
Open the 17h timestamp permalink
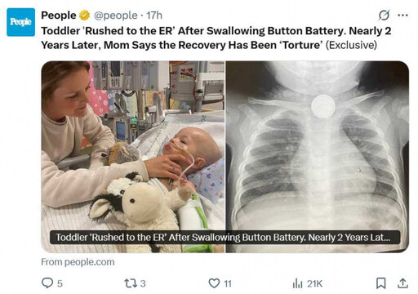click(154, 16)
